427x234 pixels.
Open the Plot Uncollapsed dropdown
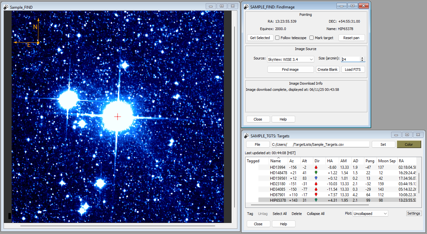370,213
